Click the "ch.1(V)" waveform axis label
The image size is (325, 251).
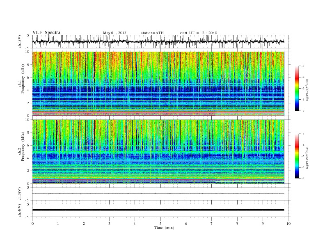(20, 41)
